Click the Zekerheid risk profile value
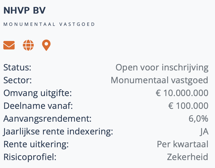This screenshot has width=215, height=168. coord(188,157)
